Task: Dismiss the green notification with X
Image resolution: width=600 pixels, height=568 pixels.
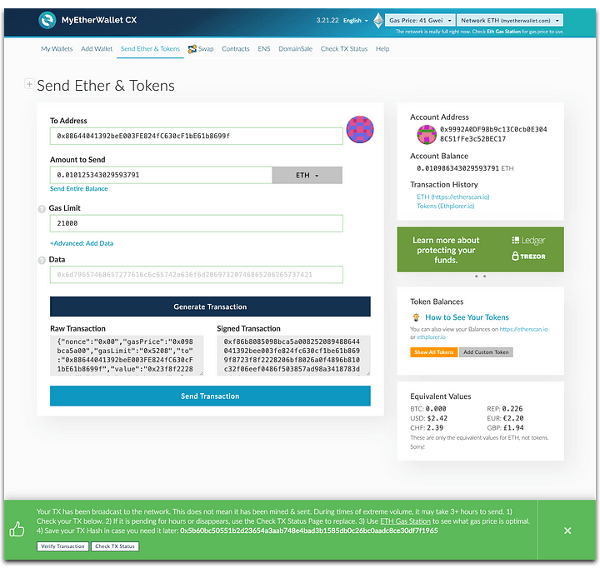Action: (x=567, y=531)
